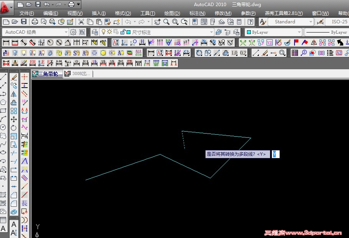The width and height of the screenshot is (349, 238).
Task: Select the Pan hand tool
Action: pyautogui.click(x=157, y=22)
